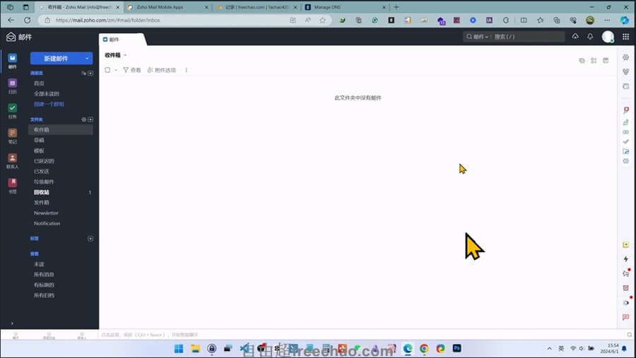The image size is (636, 358).
Task: Click the lightning bolt icon in right rail
Action: 626,259
